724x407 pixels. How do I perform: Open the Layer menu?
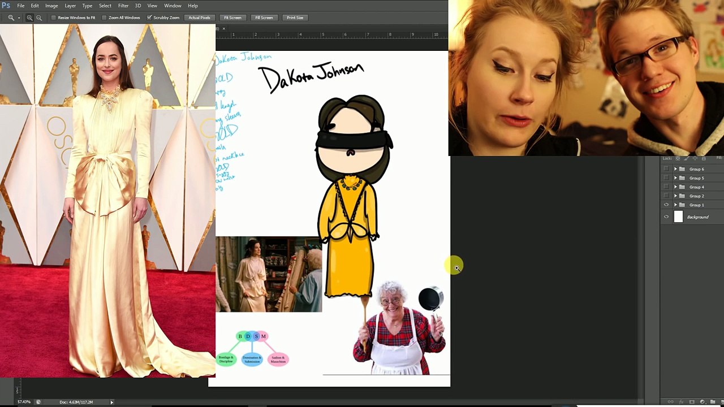coord(70,6)
